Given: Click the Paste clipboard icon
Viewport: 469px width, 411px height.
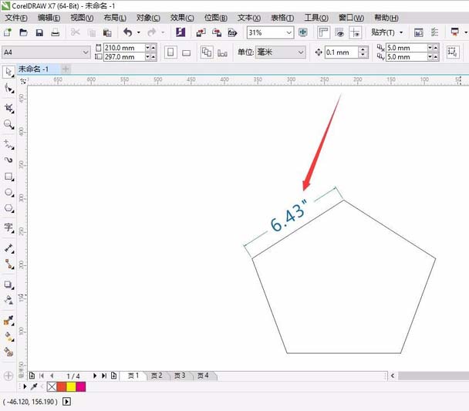Looking at the screenshot, I should tap(107, 32).
